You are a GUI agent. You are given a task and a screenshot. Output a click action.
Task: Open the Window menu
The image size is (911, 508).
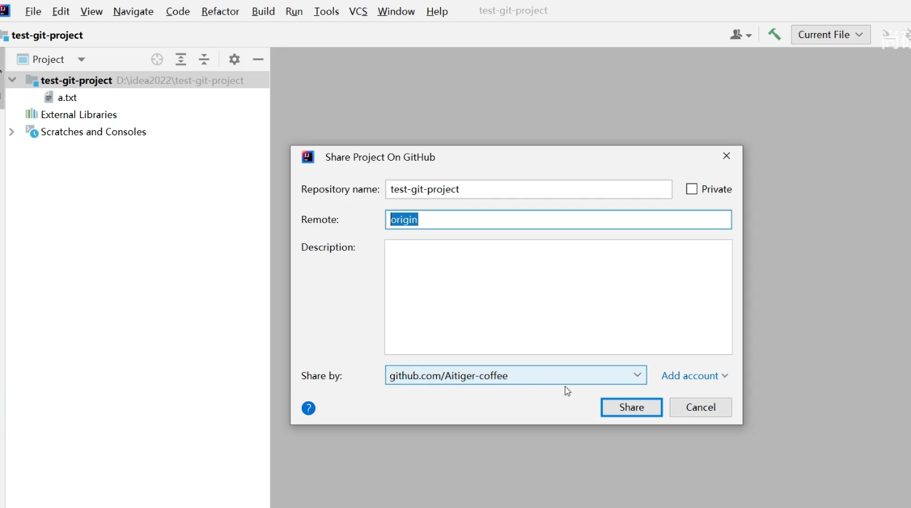[396, 11]
